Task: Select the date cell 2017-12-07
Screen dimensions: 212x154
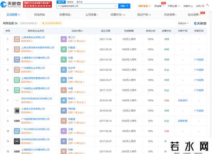Action: (x=106, y=90)
